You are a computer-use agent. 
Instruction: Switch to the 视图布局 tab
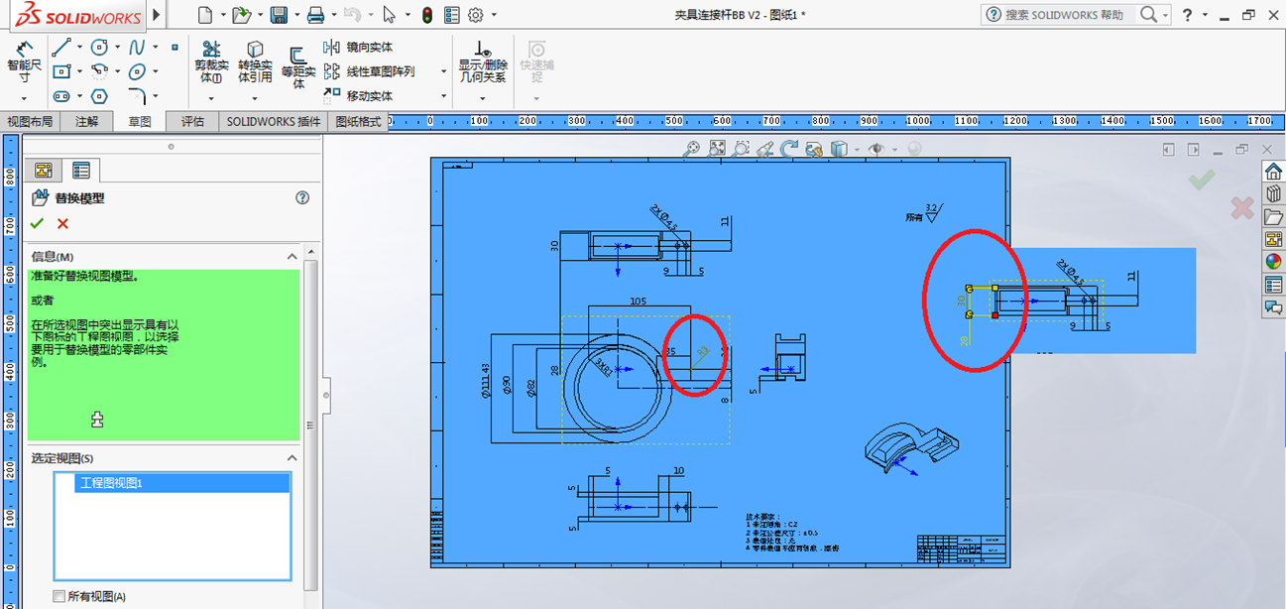tap(30, 122)
